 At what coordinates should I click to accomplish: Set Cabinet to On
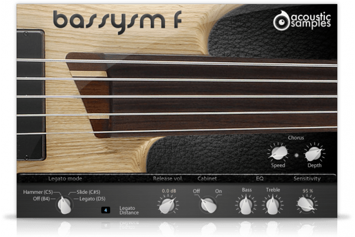[x=218, y=191]
